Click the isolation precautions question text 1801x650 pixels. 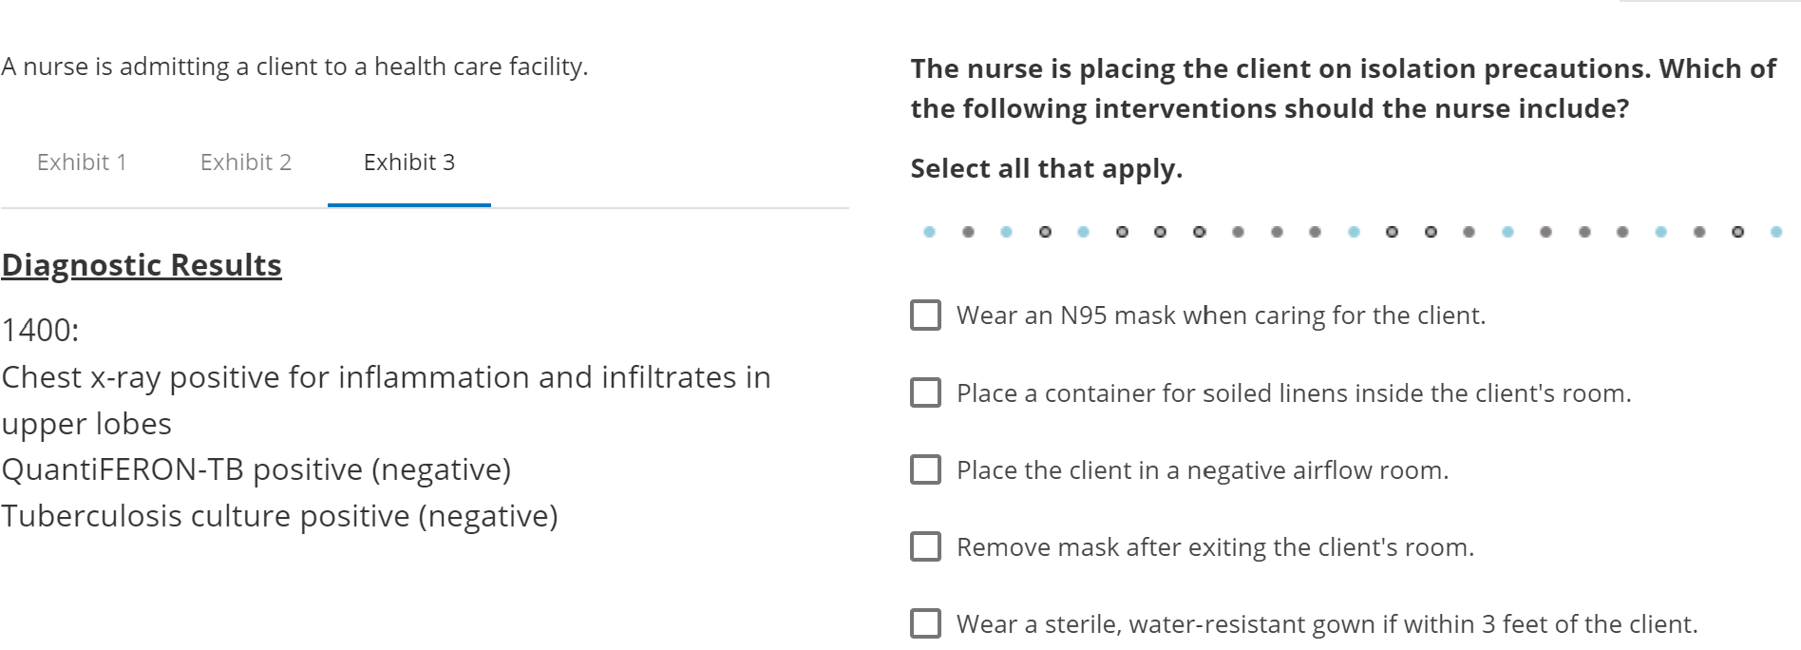click(x=1342, y=88)
